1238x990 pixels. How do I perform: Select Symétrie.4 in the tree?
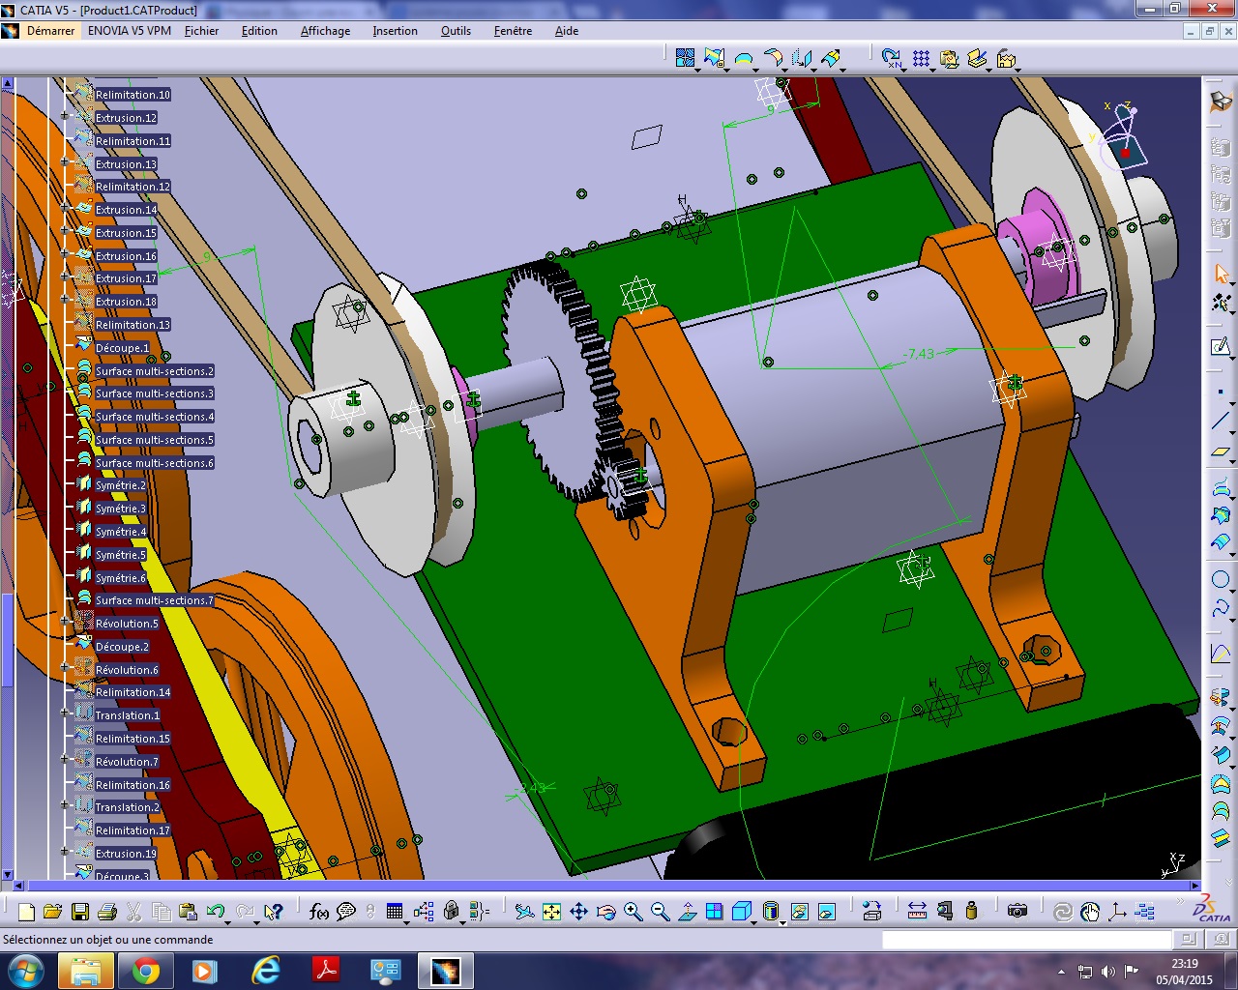[x=121, y=532]
